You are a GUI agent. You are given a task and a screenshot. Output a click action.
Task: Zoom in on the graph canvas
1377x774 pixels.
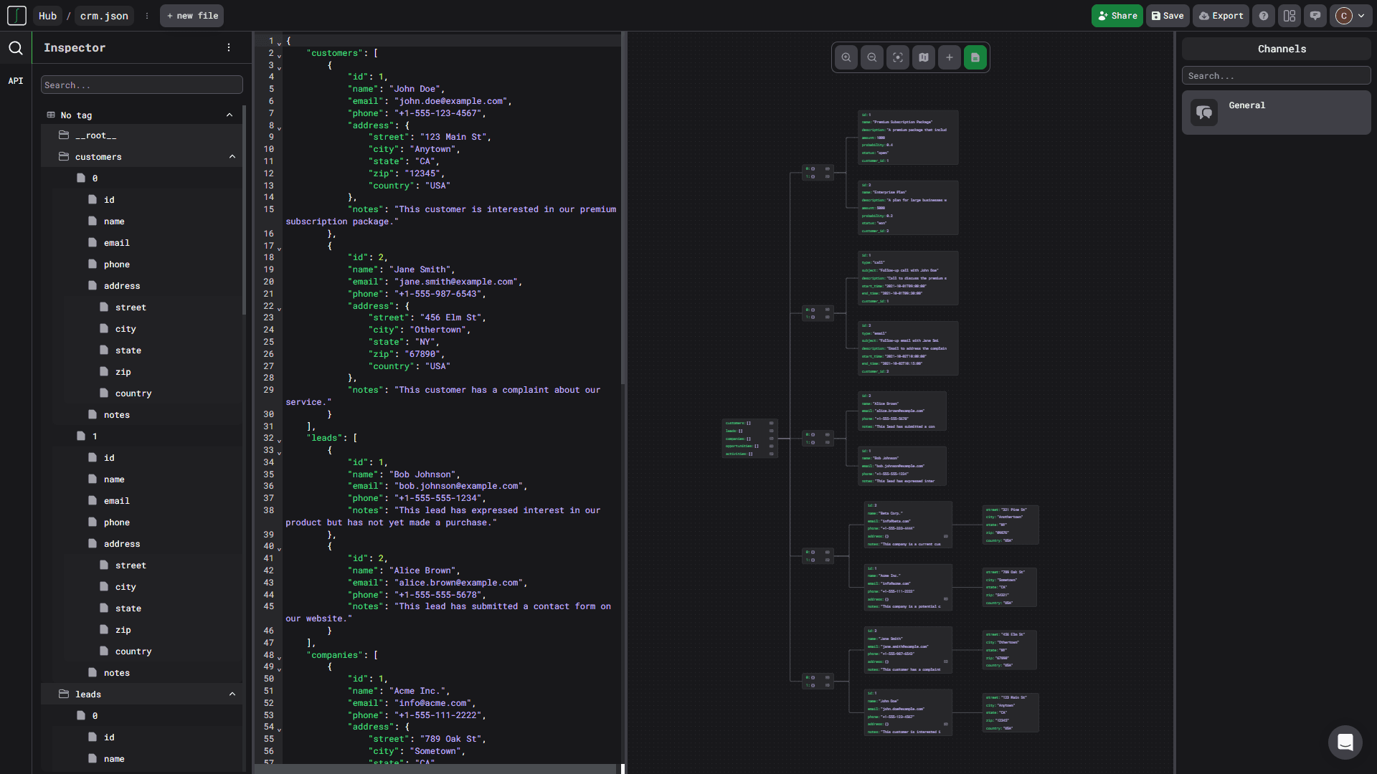click(846, 57)
